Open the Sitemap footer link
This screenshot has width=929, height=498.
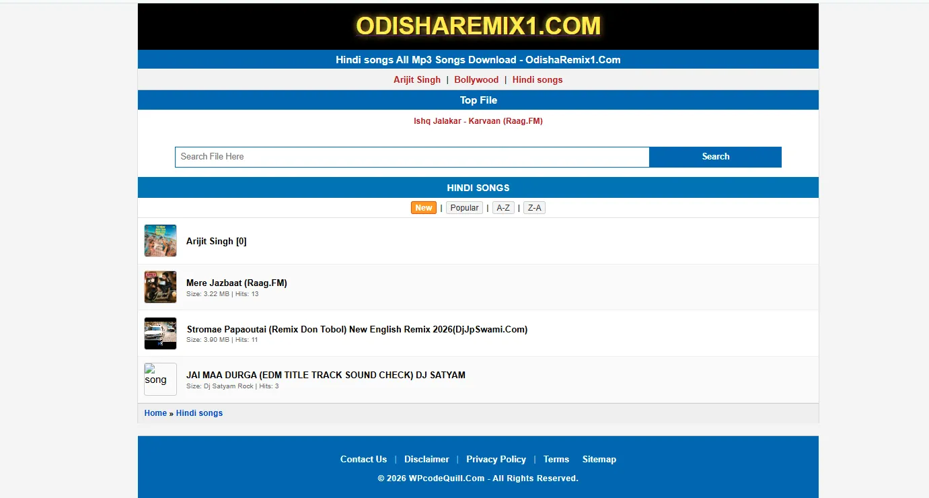[x=599, y=459]
